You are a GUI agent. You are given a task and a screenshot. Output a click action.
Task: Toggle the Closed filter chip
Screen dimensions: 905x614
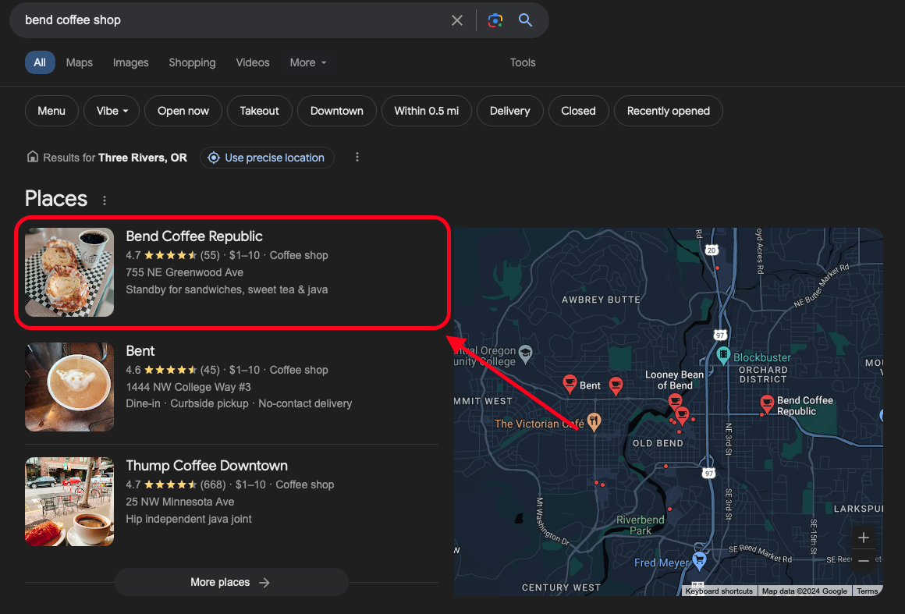tap(578, 111)
